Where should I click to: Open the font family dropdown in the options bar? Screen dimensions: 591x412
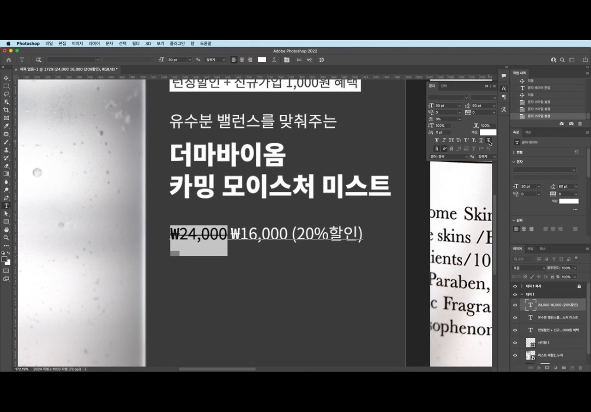[x=97, y=60]
